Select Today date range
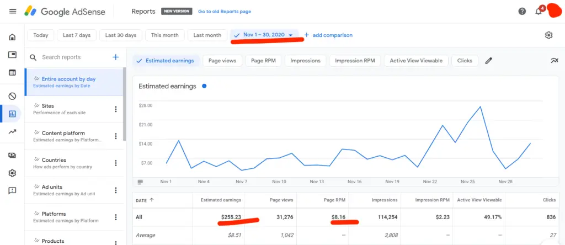This screenshot has height=245, width=565. pos(41,35)
